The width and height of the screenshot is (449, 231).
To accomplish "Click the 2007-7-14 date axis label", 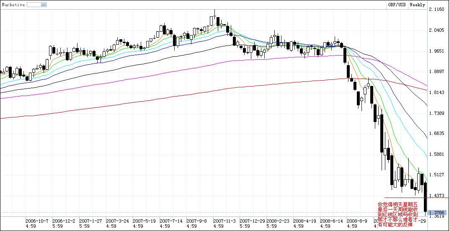I will (x=171, y=223).
